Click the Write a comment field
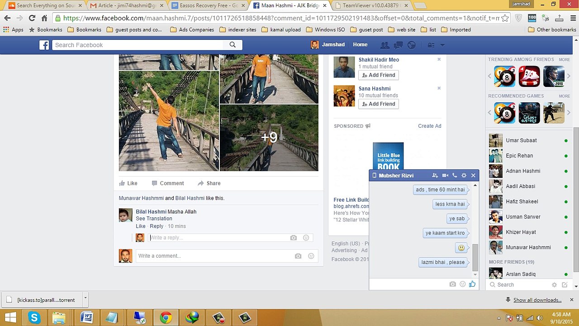This screenshot has width=579, height=326. tap(227, 256)
